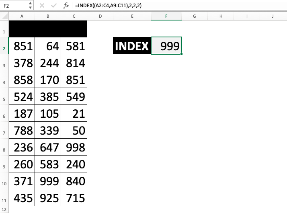Click cell with value 339

click(48, 130)
